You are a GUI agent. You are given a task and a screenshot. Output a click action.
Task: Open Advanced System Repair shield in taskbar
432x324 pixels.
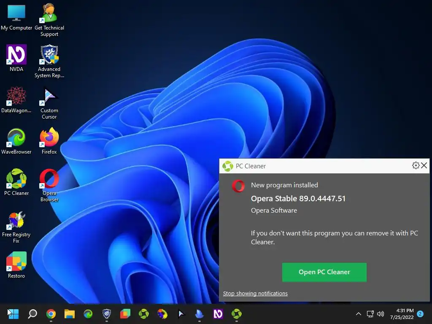[107, 314]
